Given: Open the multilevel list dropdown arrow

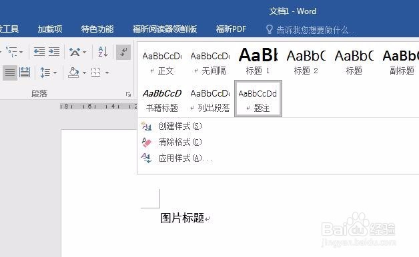Looking at the screenshot, I should coord(21,52).
